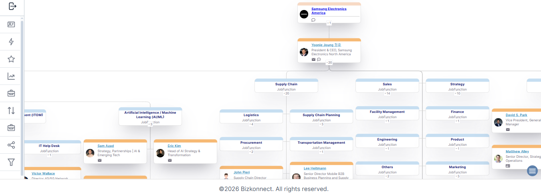Open David S. Park profile link
The height and width of the screenshot is (193, 541).
tap(517, 115)
